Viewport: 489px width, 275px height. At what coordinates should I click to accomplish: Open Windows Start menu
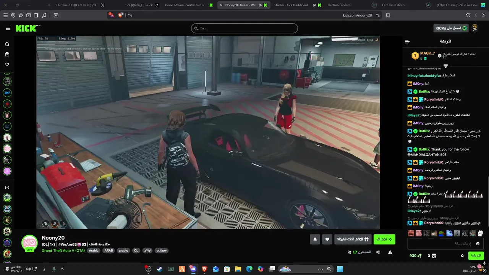point(340,269)
